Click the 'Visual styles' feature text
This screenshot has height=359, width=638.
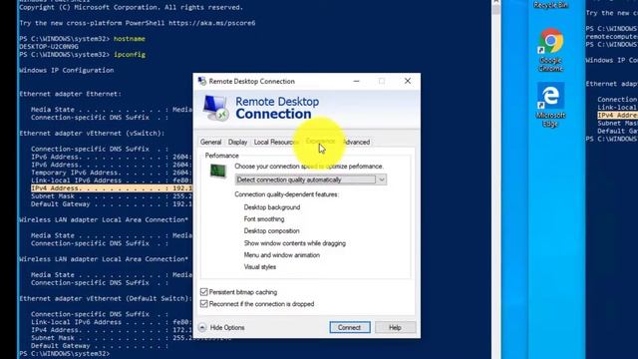click(x=259, y=267)
